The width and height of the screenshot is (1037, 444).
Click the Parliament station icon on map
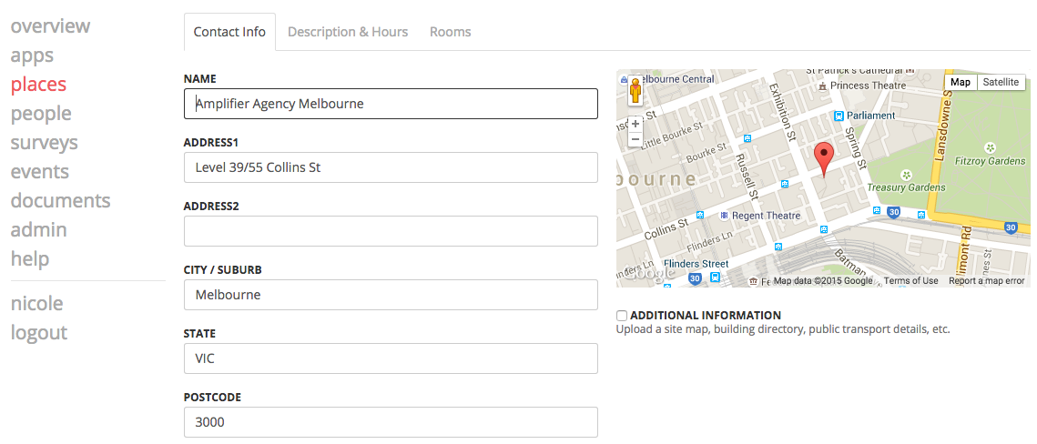click(839, 116)
